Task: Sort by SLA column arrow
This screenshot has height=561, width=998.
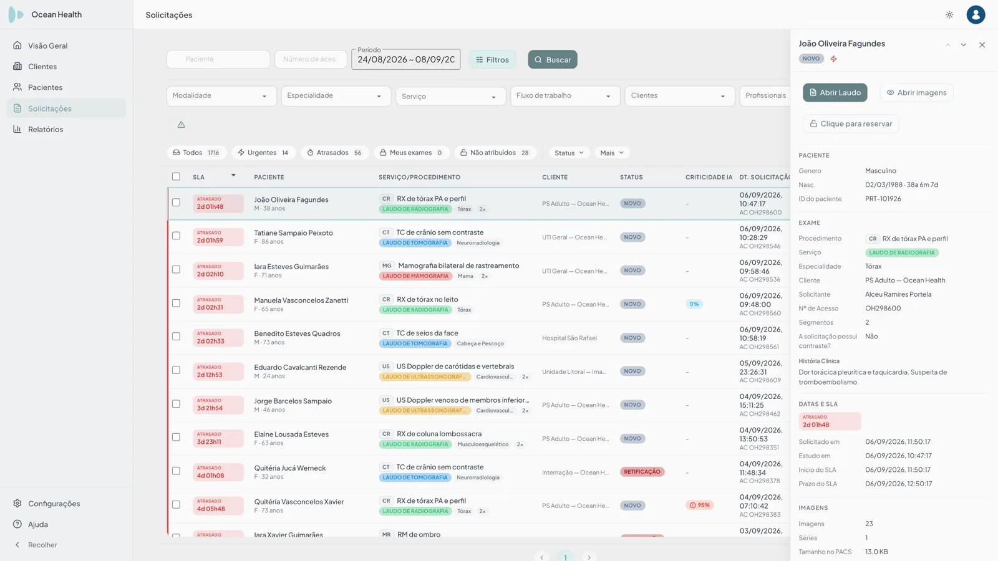Action: (233, 176)
